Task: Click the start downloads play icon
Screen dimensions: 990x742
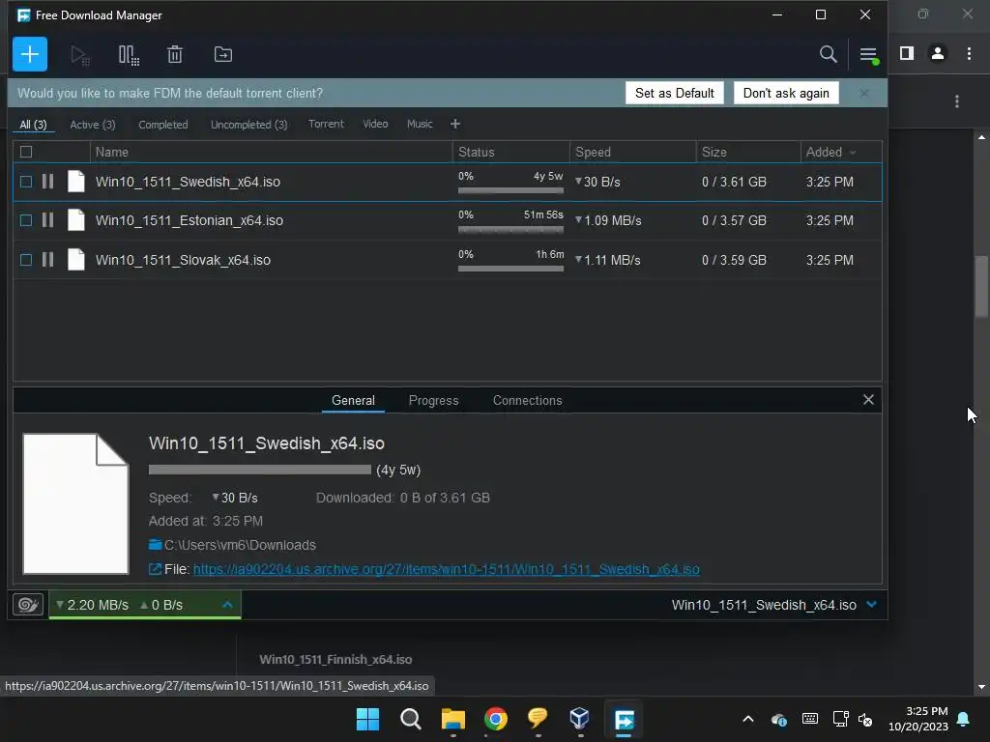Action: [x=79, y=55]
